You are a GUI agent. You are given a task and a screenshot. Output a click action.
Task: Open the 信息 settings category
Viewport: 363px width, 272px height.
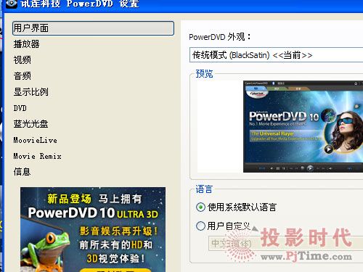click(x=23, y=172)
